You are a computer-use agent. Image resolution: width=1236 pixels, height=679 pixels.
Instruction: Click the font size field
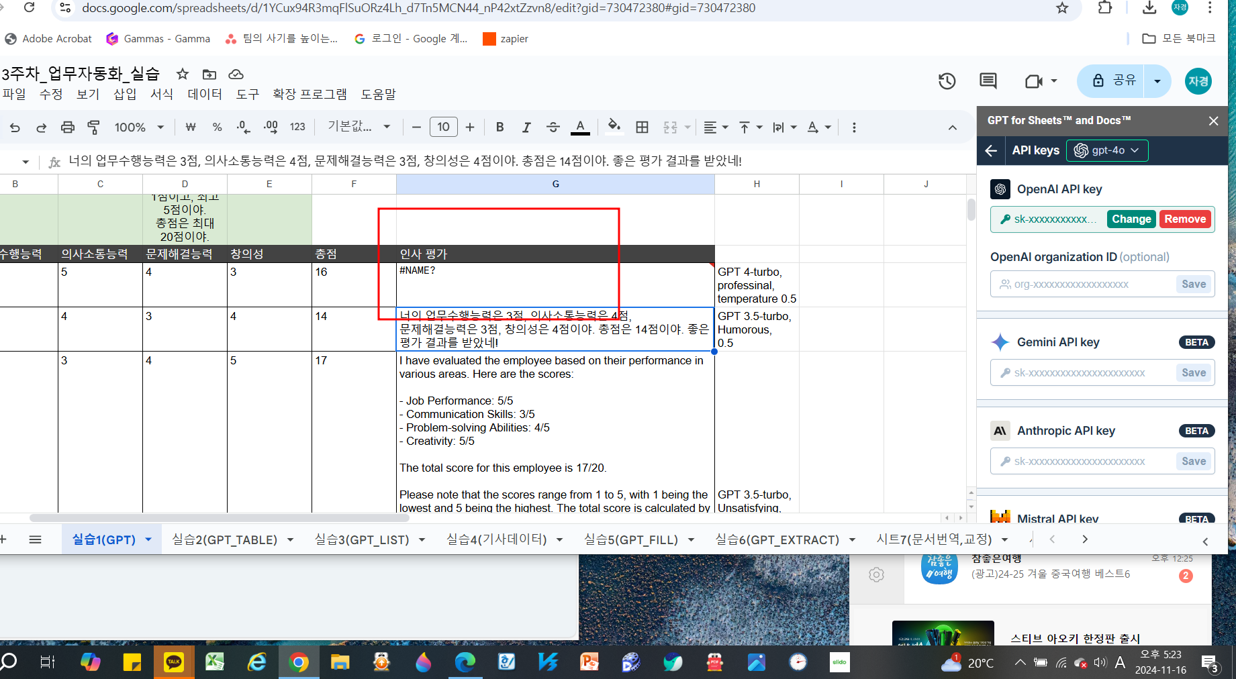[443, 127]
